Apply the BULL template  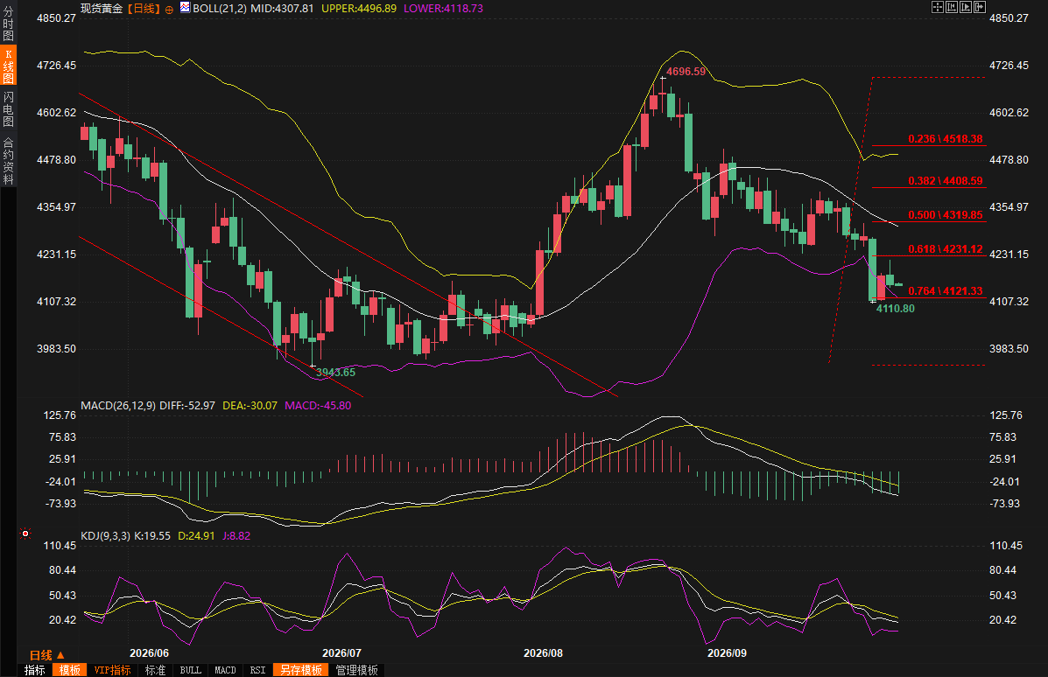(191, 670)
